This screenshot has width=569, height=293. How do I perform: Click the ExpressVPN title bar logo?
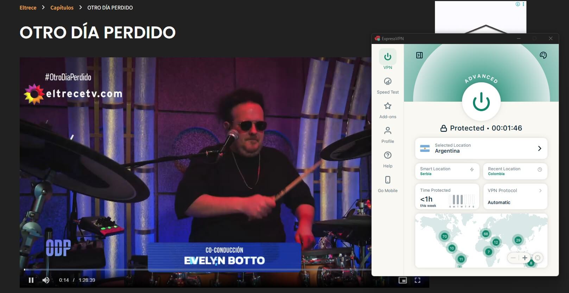point(377,38)
